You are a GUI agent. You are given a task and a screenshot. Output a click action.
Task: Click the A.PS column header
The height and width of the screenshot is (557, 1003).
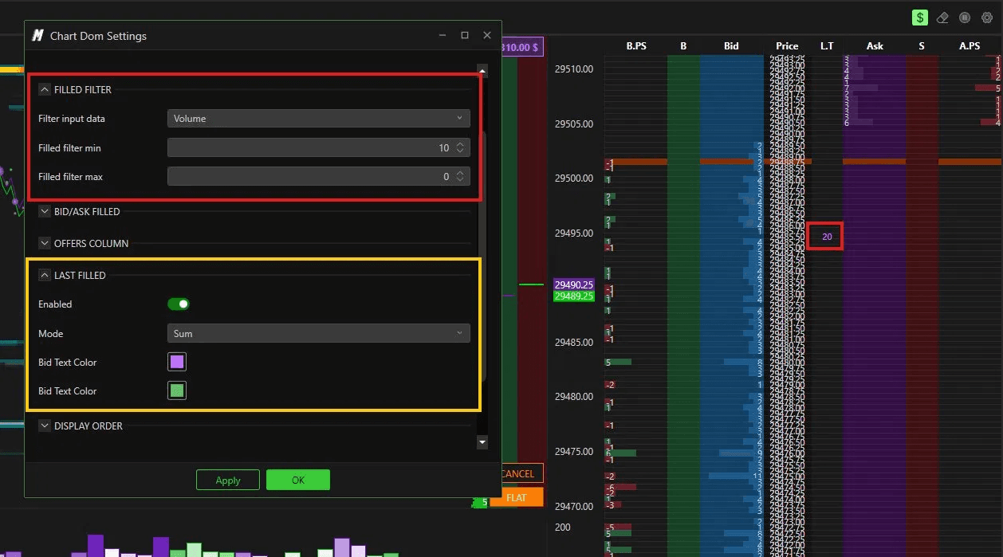pyautogui.click(x=970, y=46)
